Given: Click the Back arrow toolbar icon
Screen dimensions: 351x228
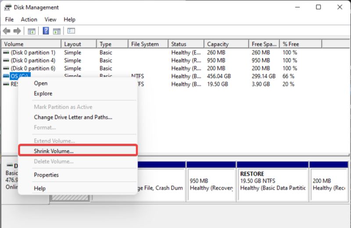Looking at the screenshot, I should tap(7, 31).
